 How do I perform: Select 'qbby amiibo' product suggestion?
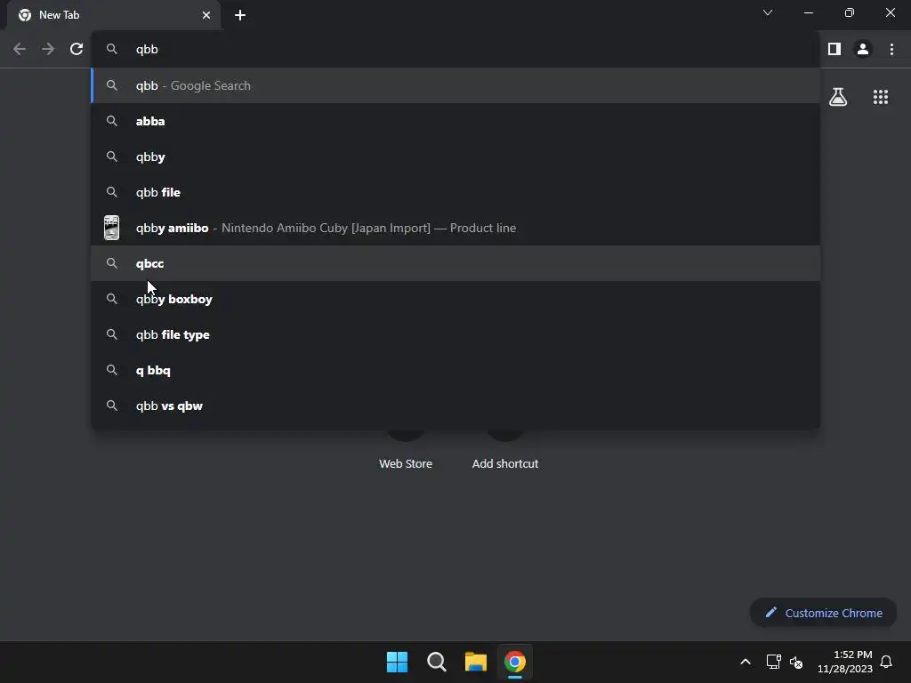[x=456, y=228]
